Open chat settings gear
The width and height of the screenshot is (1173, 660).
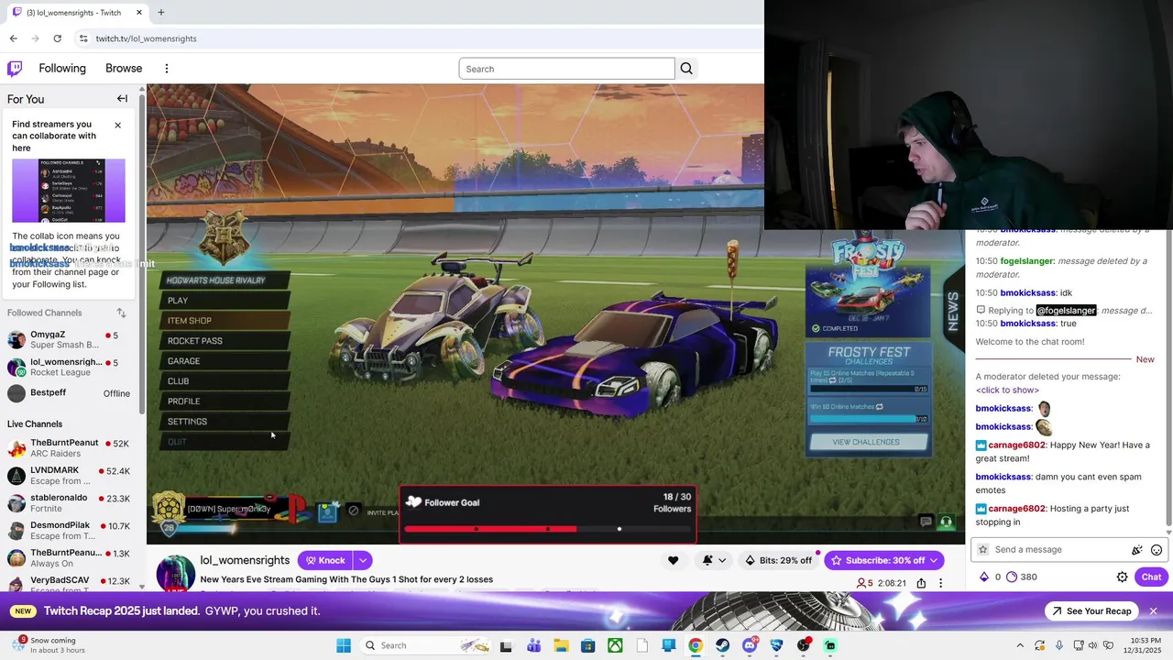[x=1122, y=577]
